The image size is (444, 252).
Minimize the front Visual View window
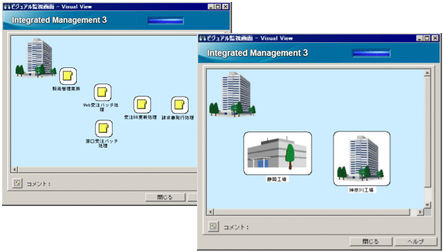tap(420, 38)
